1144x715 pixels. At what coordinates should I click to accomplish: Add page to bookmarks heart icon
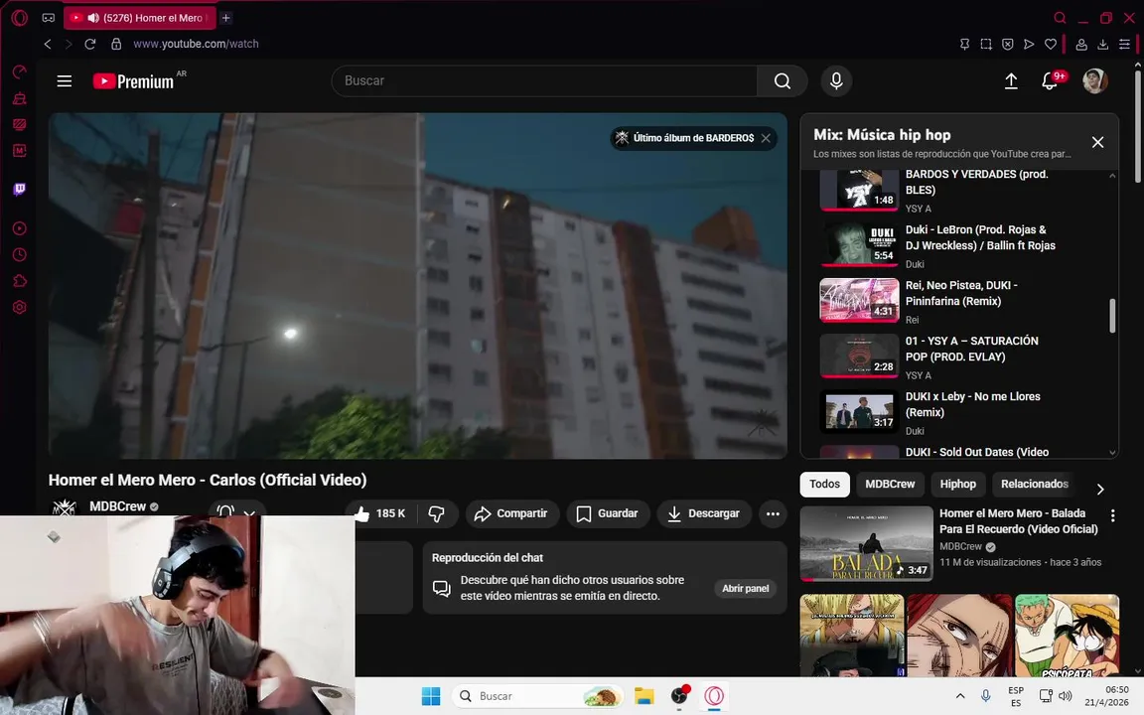(x=1051, y=44)
